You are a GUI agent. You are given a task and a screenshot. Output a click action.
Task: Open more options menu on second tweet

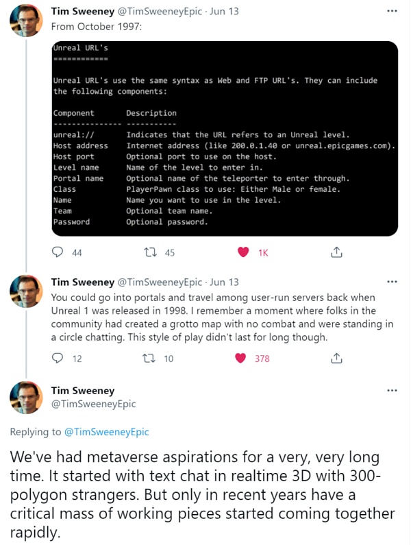click(392, 282)
